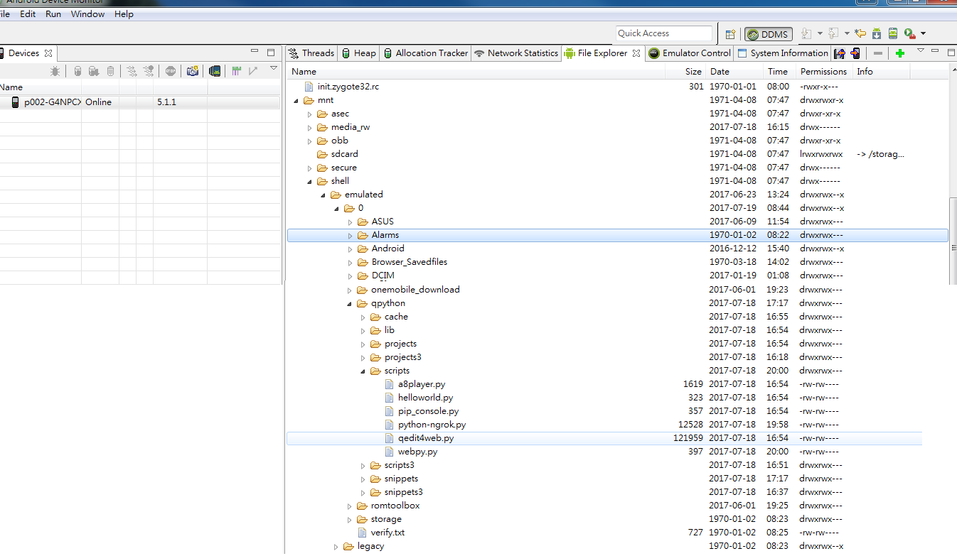Click the dump view hierarchy phone icon
This screenshot has height=556, width=957.
[x=215, y=71]
